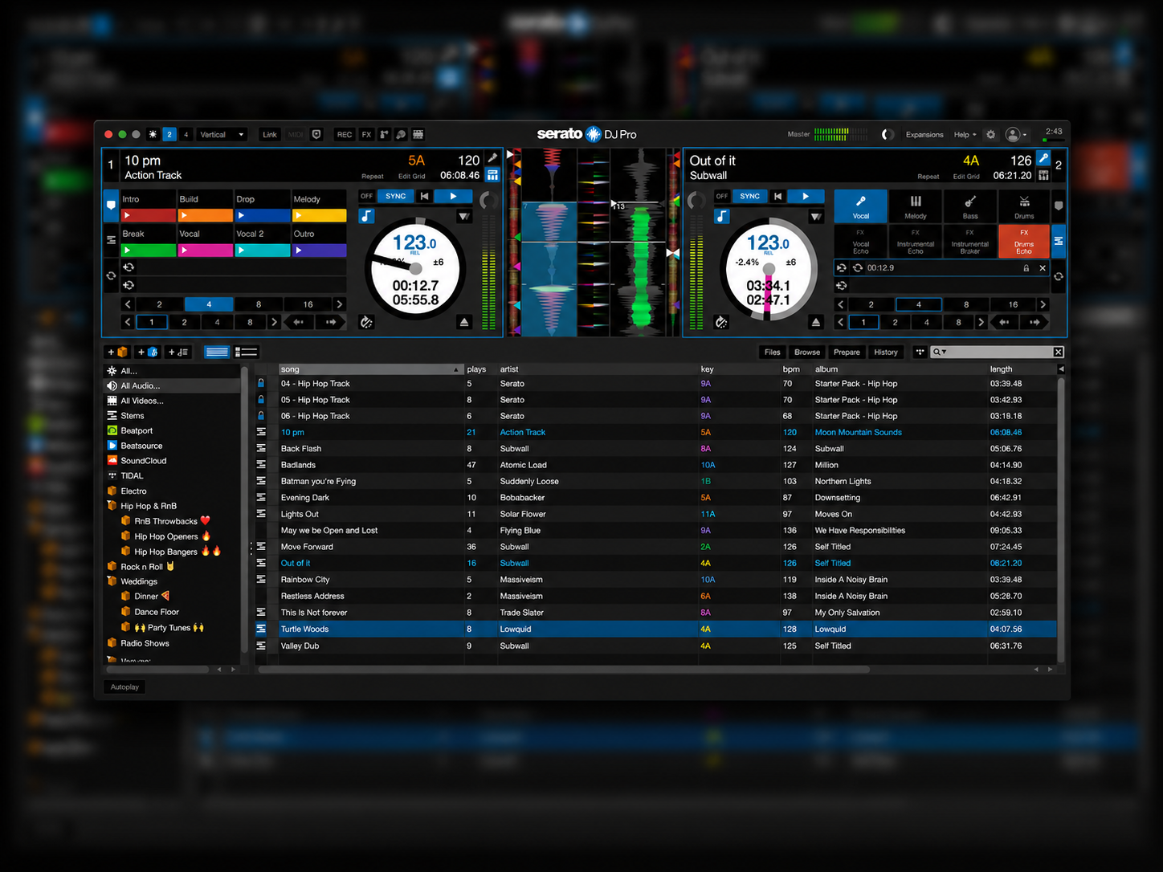Switch to 4-deck view

tap(186, 134)
